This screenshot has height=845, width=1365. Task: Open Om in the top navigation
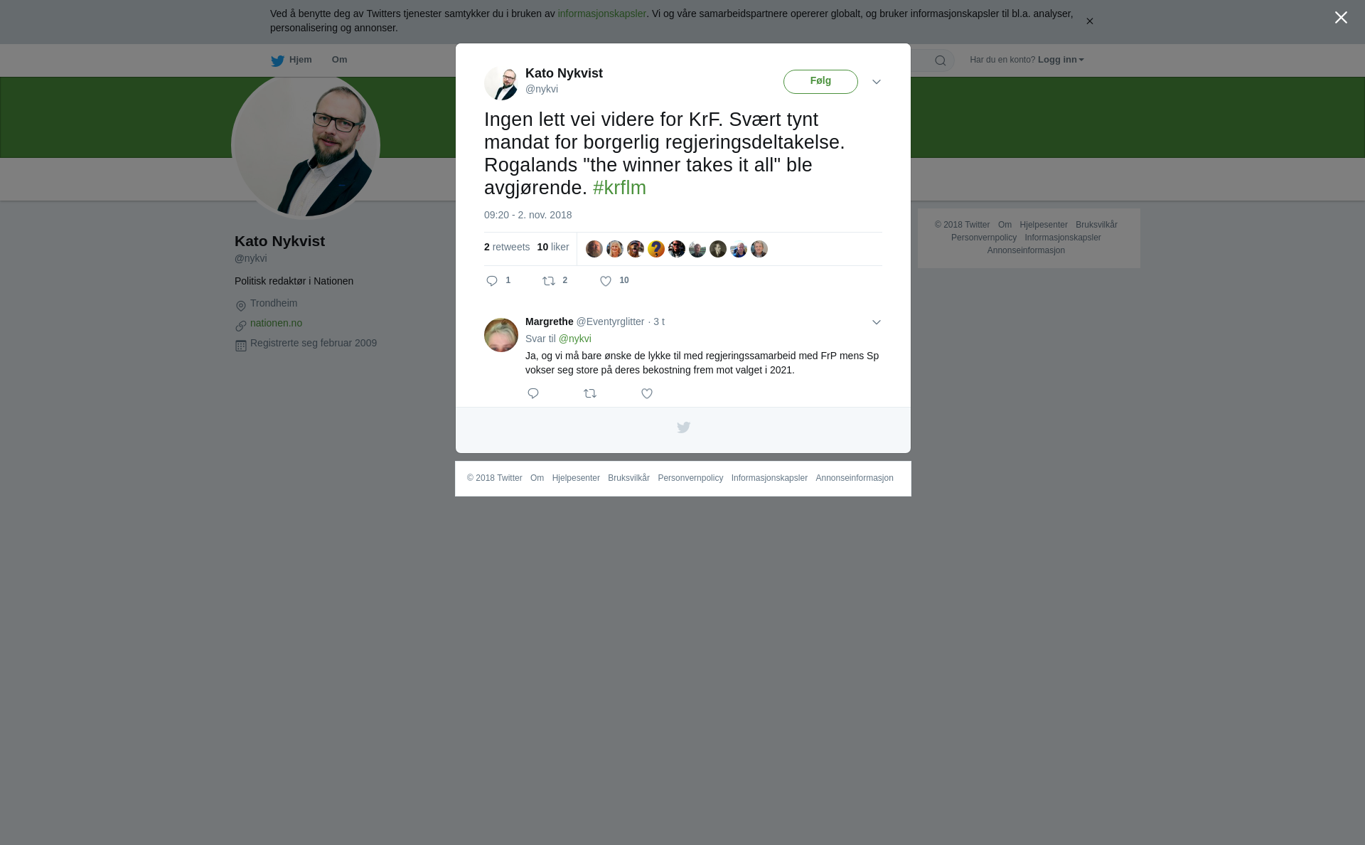(x=339, y=60)
